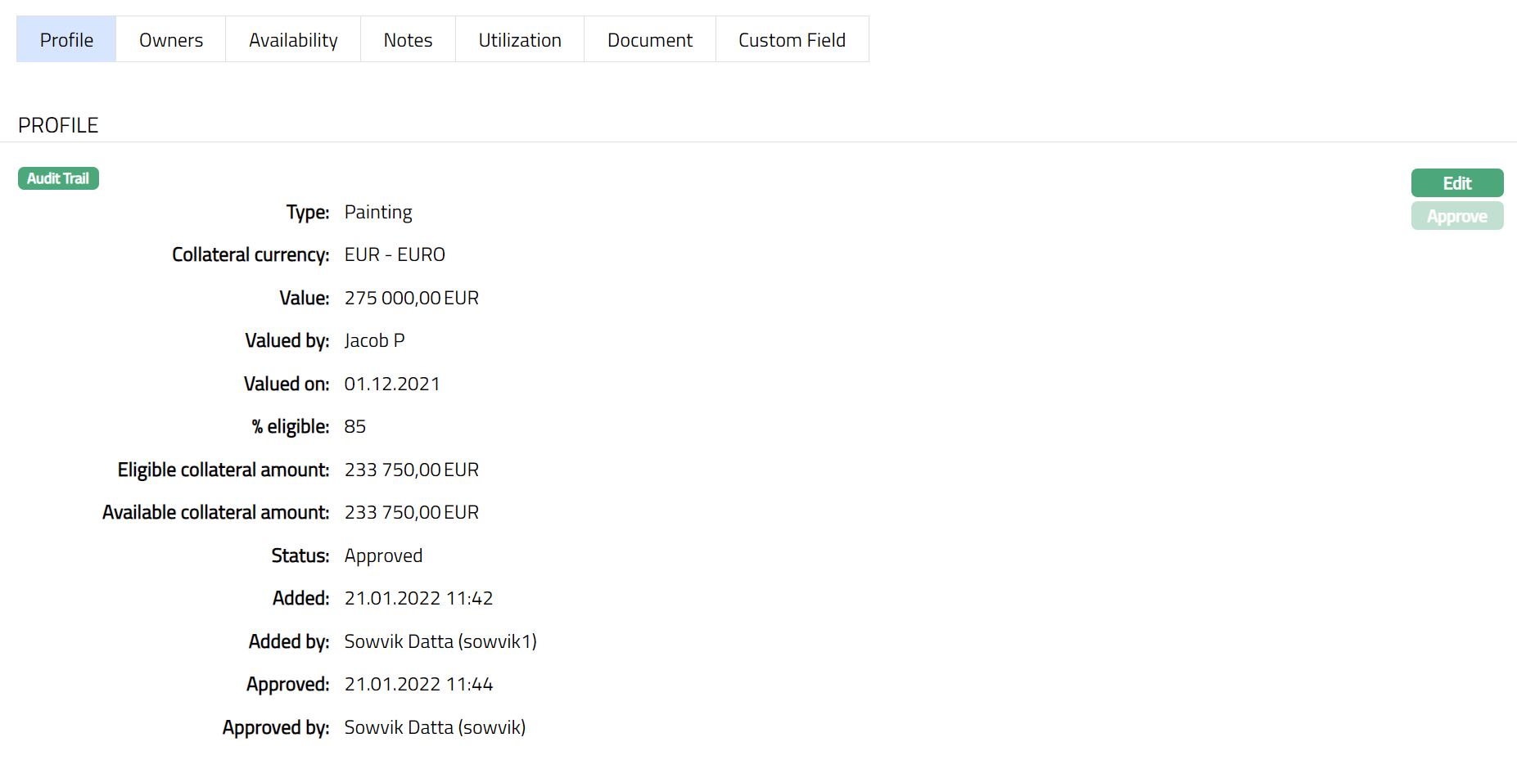Click the valuer name Jacob P
The image size is (1517, 760).
click(x=374, y=340)
